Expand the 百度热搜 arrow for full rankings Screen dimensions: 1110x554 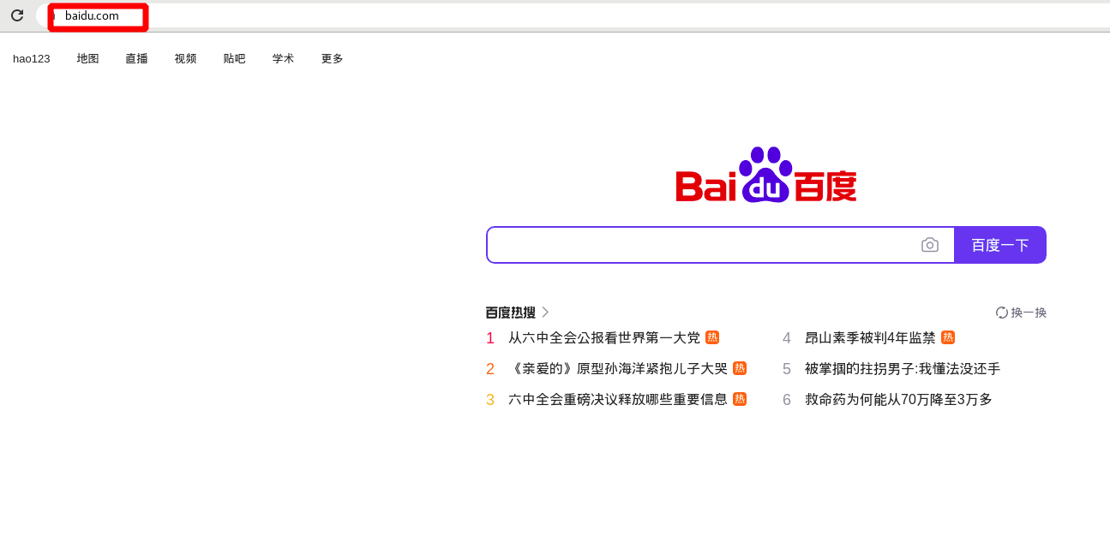click(545, 313)
